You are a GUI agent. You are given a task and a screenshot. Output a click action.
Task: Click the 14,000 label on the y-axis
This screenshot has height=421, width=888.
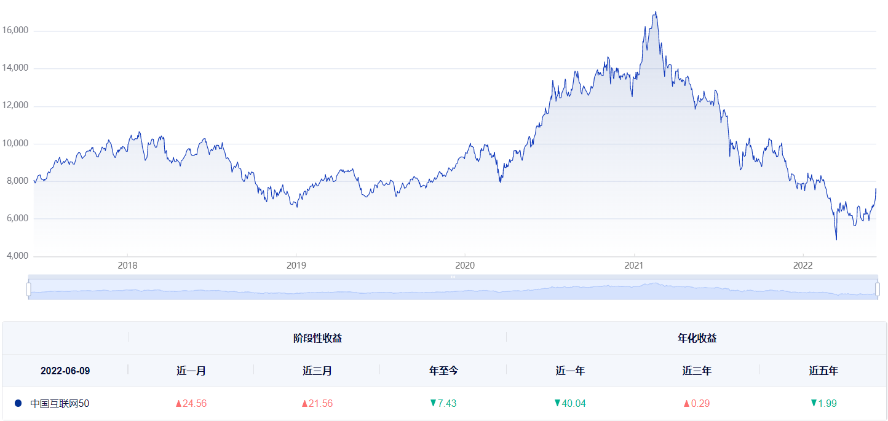pyautogui.click(x=16, y=68)
